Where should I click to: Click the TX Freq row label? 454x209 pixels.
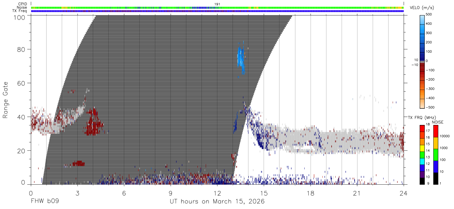pyautogui.click(x=19, y=11)
